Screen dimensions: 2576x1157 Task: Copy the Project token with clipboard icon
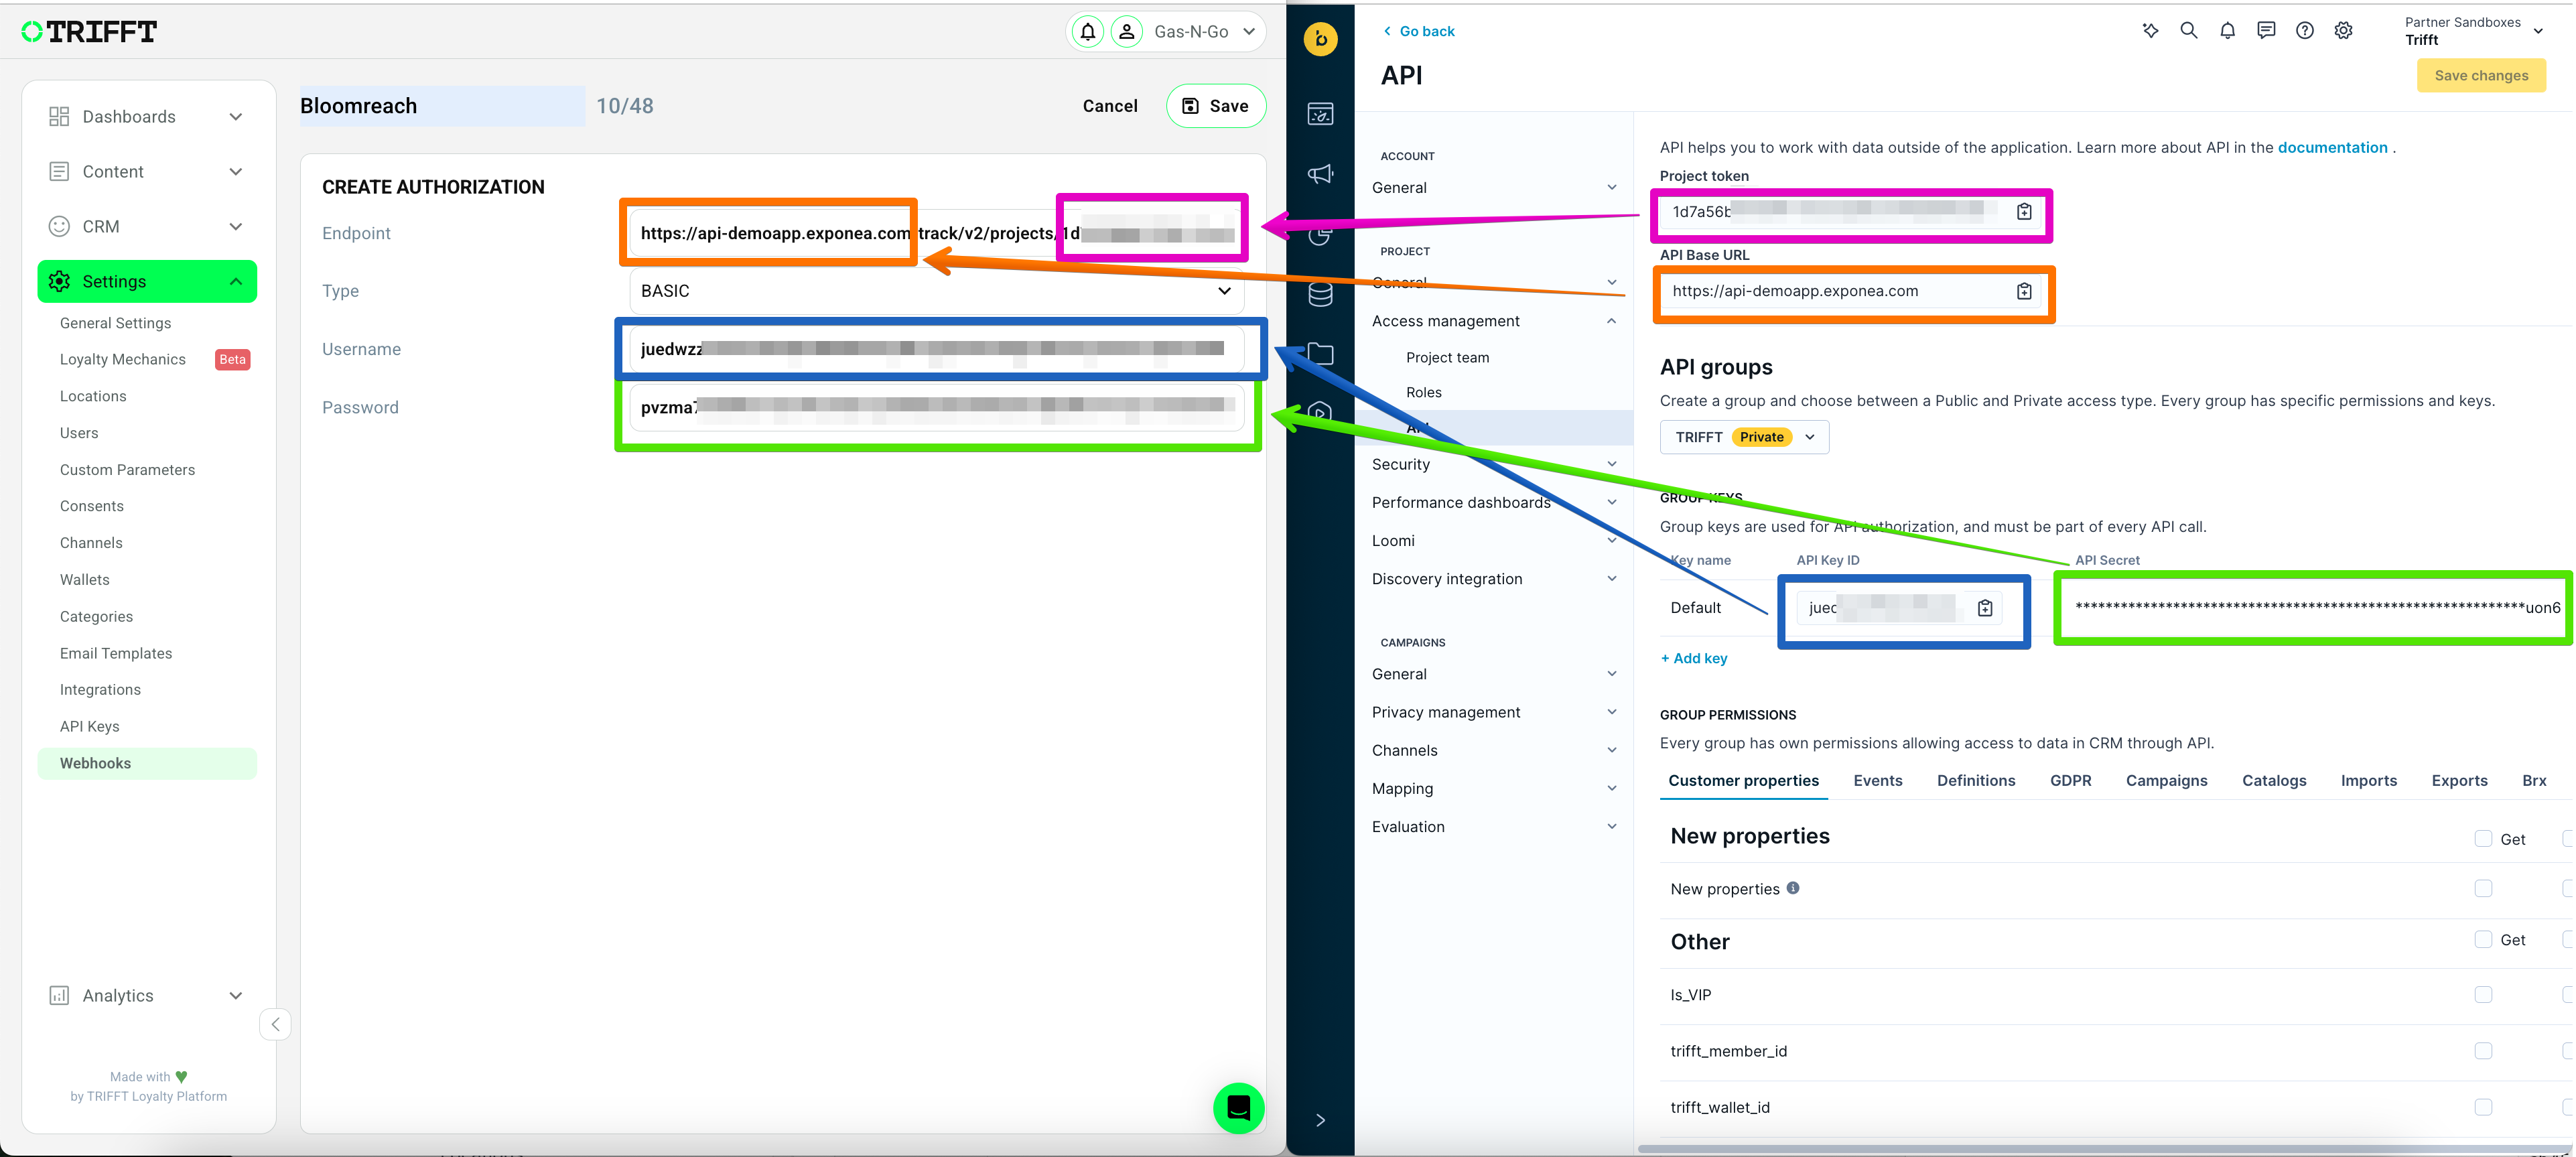(x=2023, y=212)
